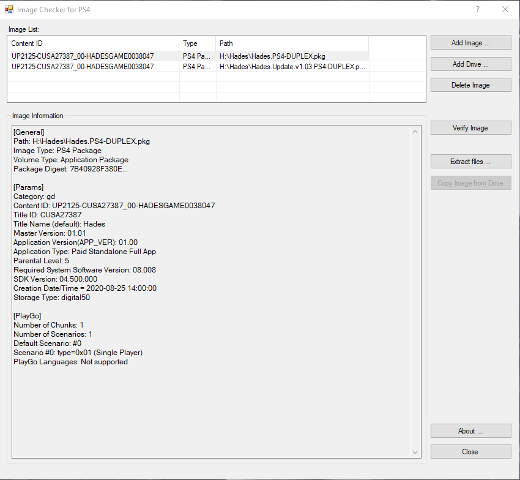Click the scroll up arrow in Image Information
Screen dimensions: 520x480
tap(415, 132)
